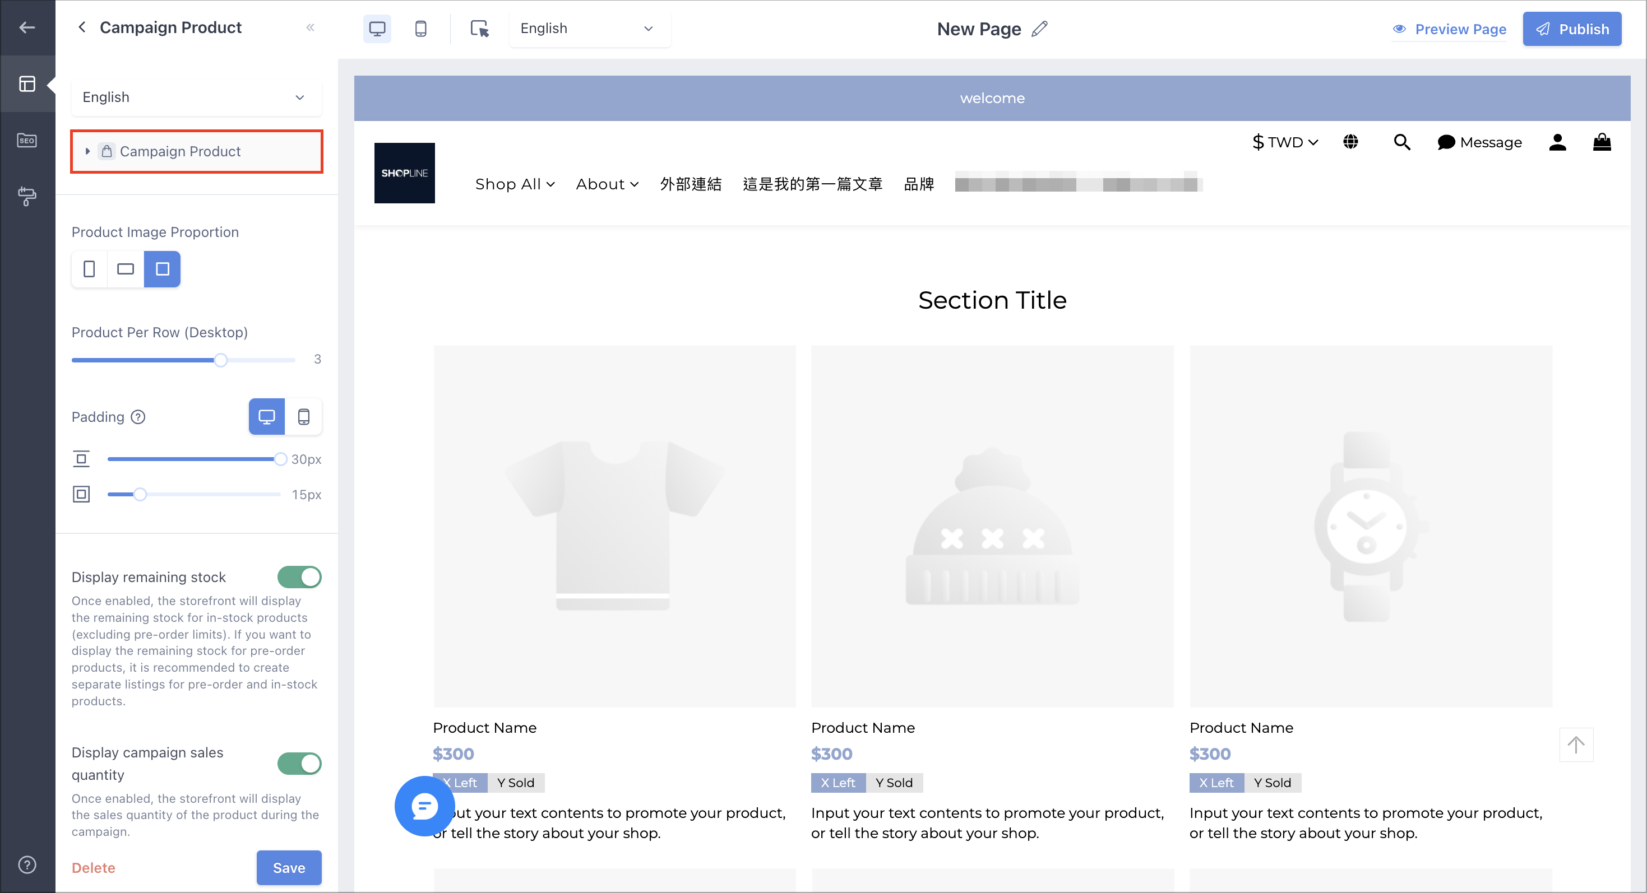Open the panel English language dropdown
Viewport: 1647px width, 893px height.
196,97
